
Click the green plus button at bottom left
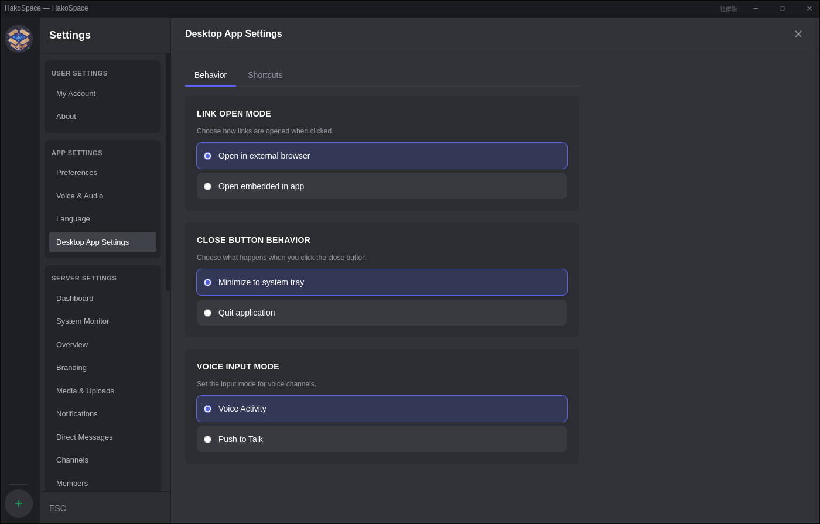(x=18, y=504)
